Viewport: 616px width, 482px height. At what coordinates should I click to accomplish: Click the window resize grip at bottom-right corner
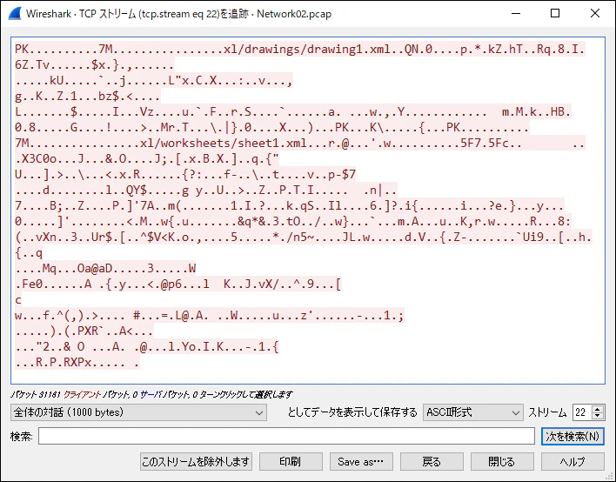pos(609,476)
